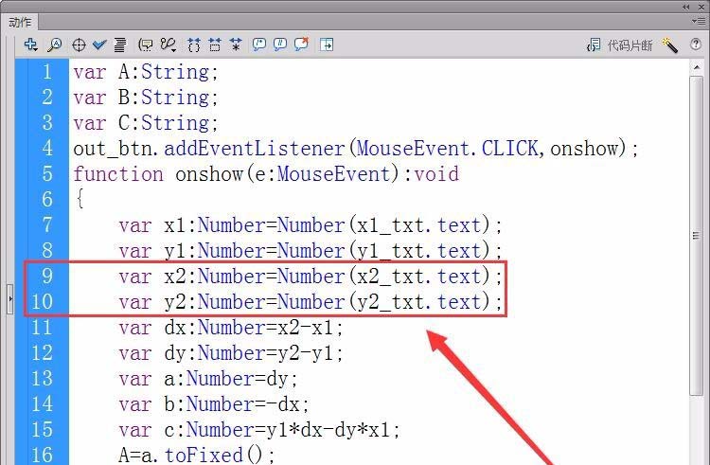Click line number 9 in gutter
The height and width of the screenshot is (465, 710).
coord(47,276)
